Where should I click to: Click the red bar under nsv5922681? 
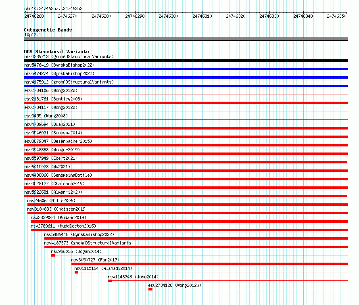[x=186, y=196]
